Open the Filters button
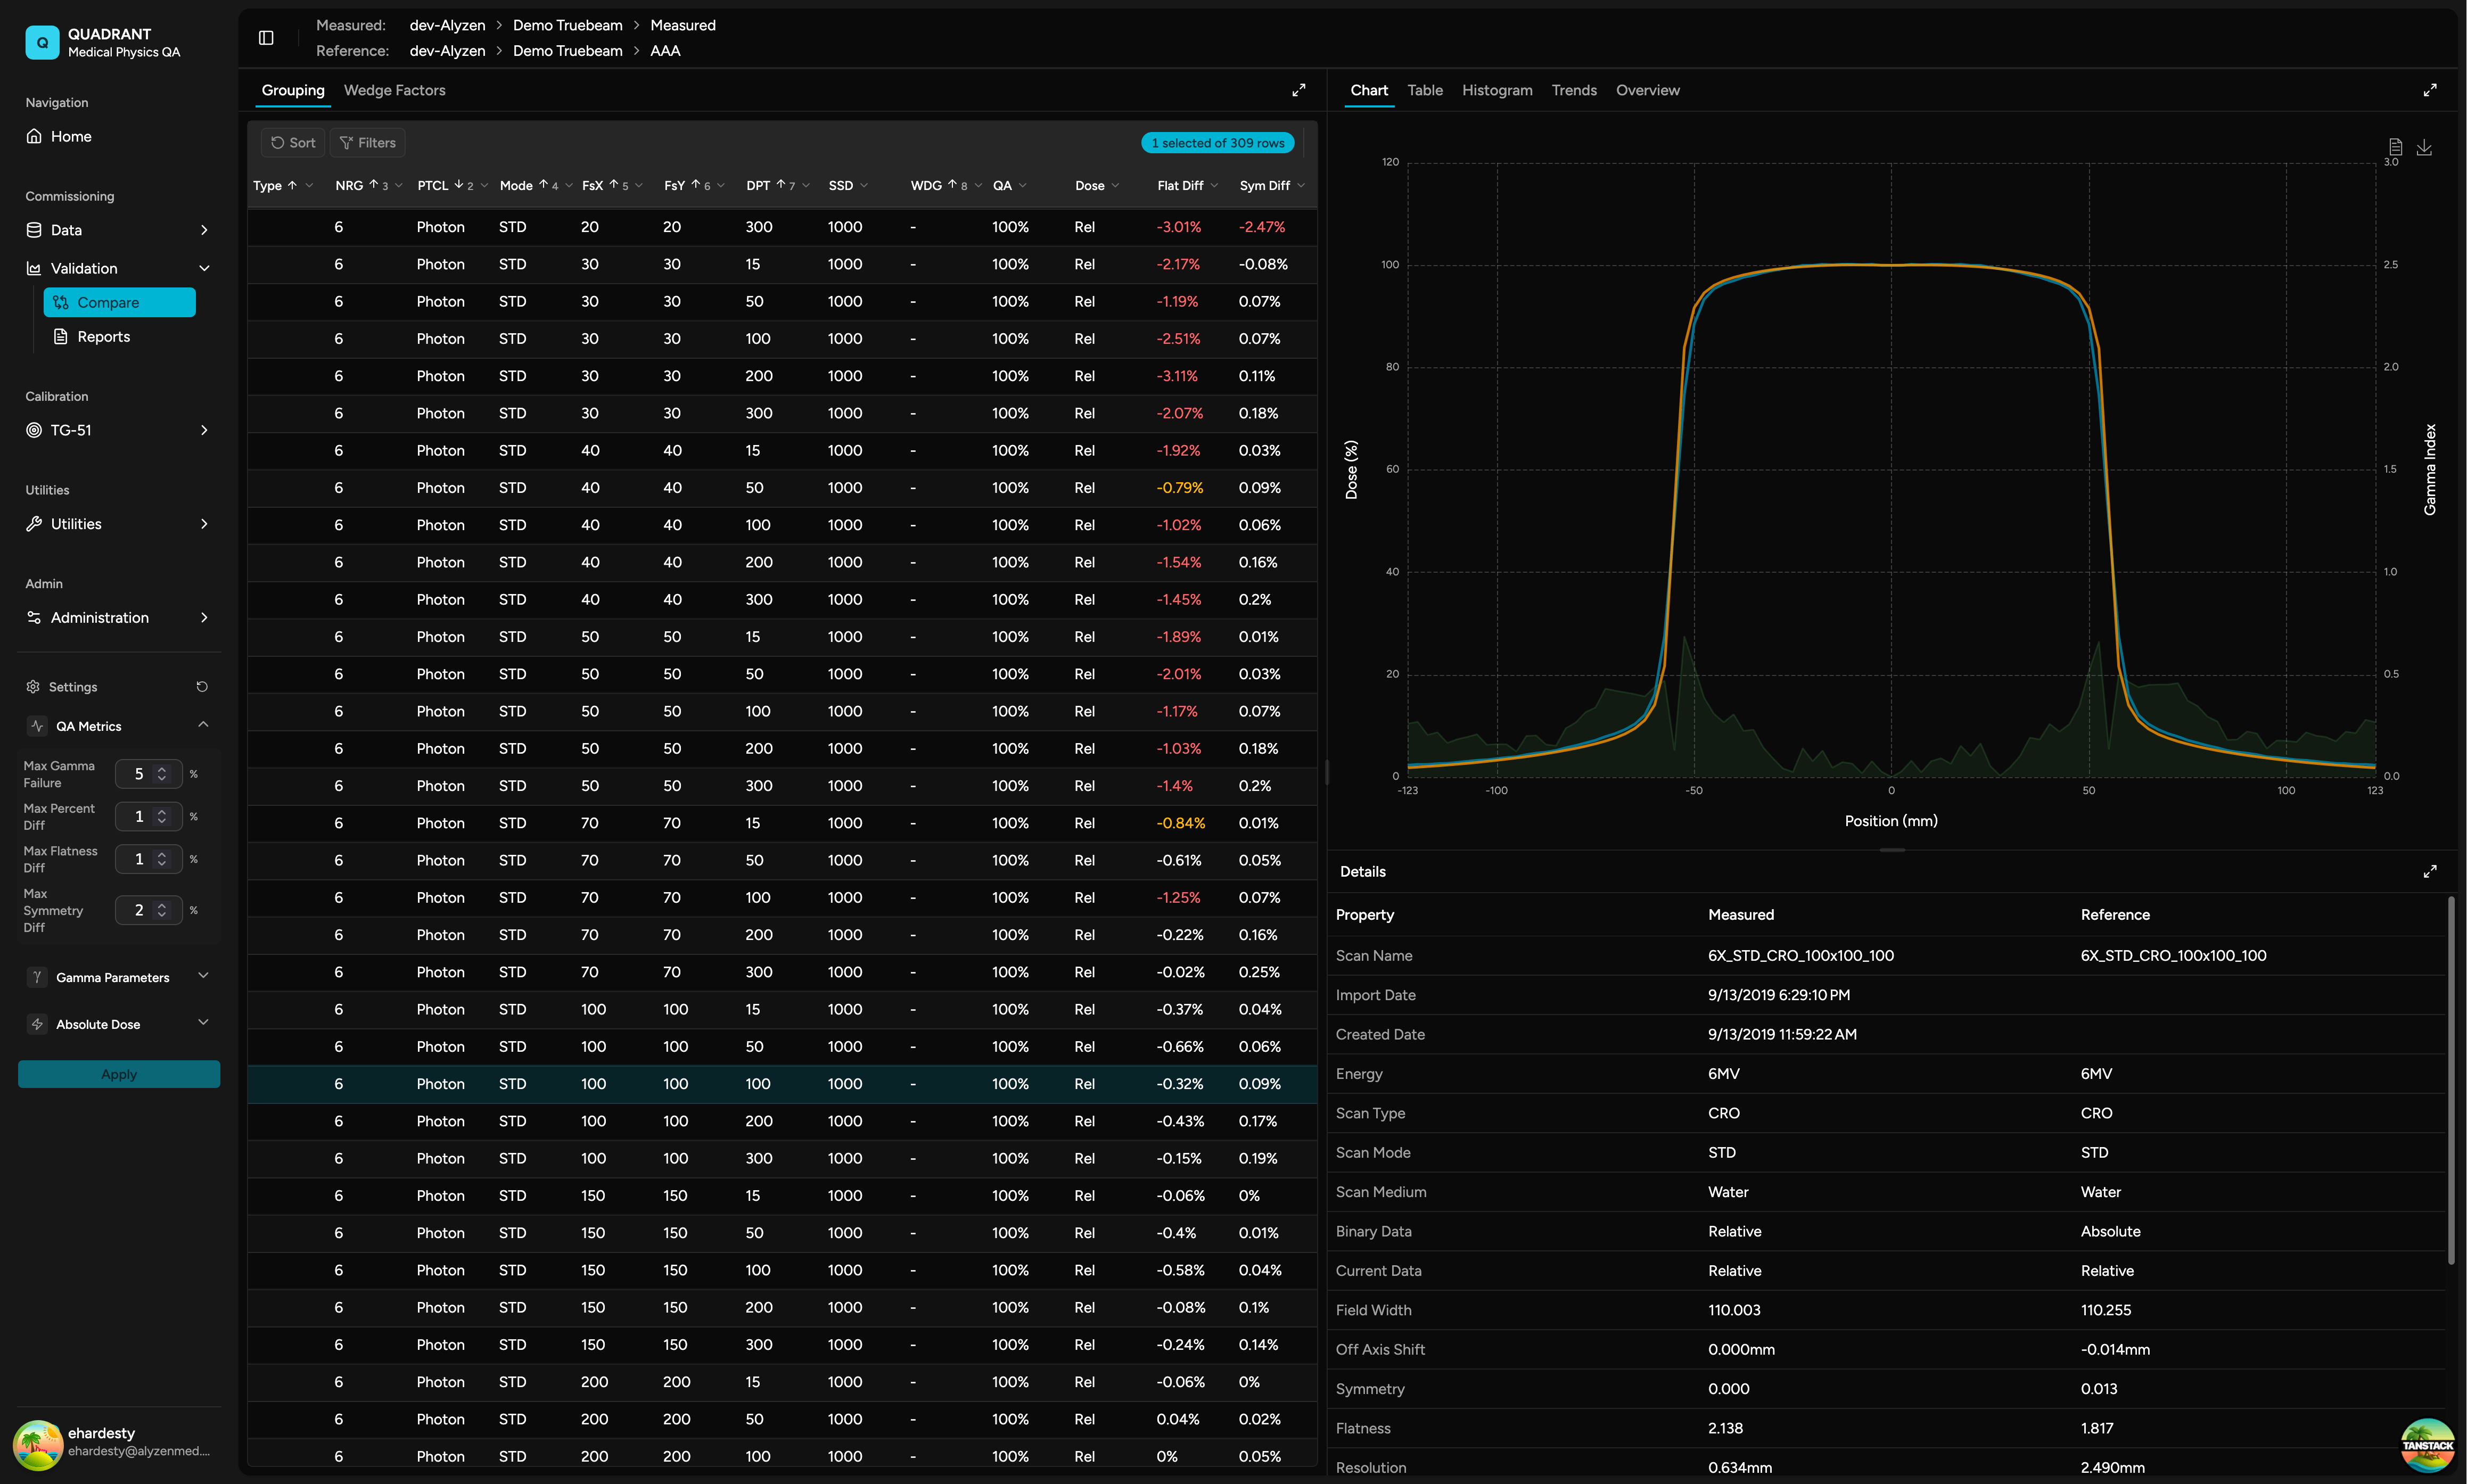 (x=367, y=143)
